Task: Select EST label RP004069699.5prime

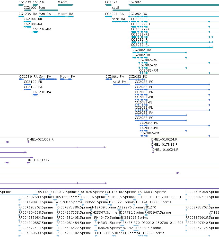Action: [36, 233]
